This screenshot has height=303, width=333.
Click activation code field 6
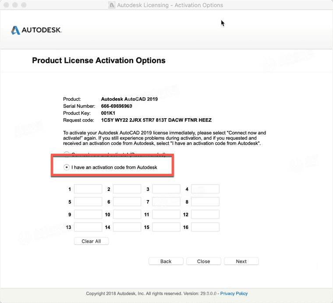[127, 202]
